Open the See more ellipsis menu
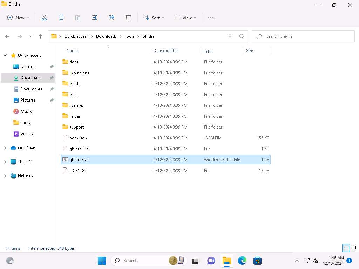 click(x=211, y=18)
